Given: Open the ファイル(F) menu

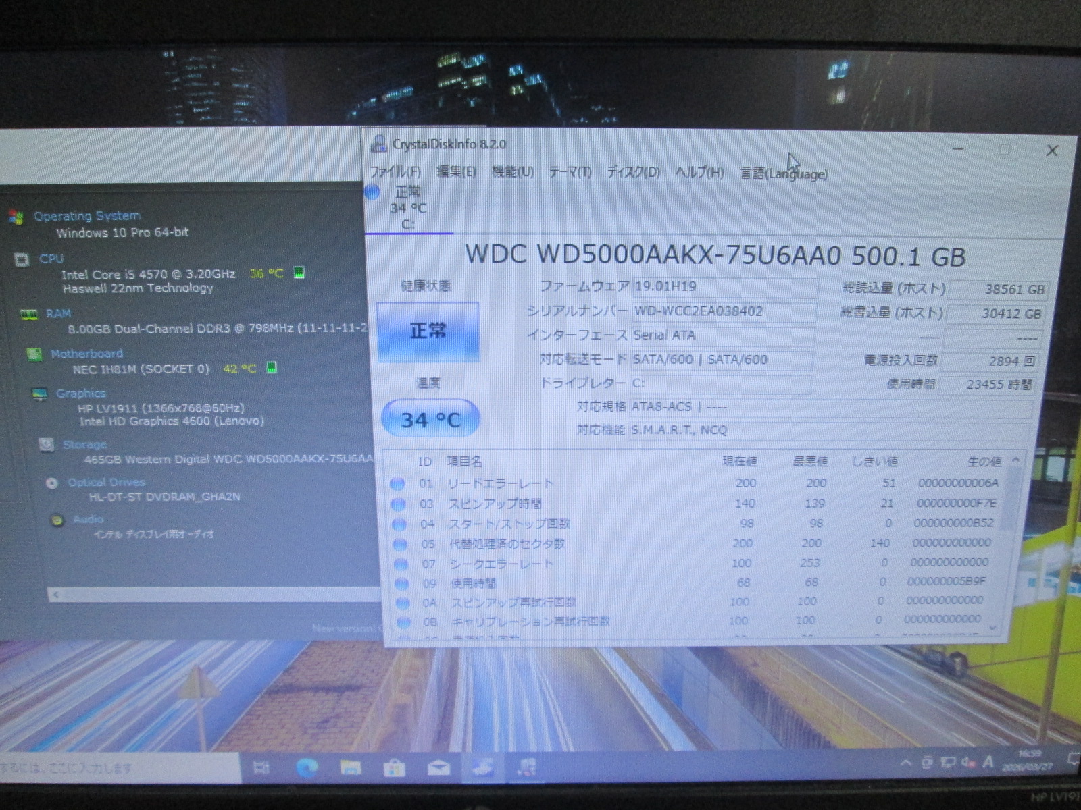Looking at the screenshot, I should (x=395, y=172).
